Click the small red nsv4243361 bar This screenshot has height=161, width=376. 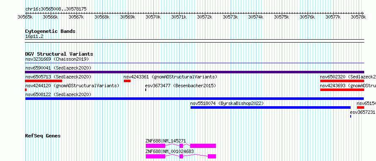127,81
